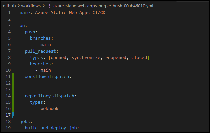The image size is (210, 133).
Task: Click 'branches' key on line 9
Action: coord(40,64)
